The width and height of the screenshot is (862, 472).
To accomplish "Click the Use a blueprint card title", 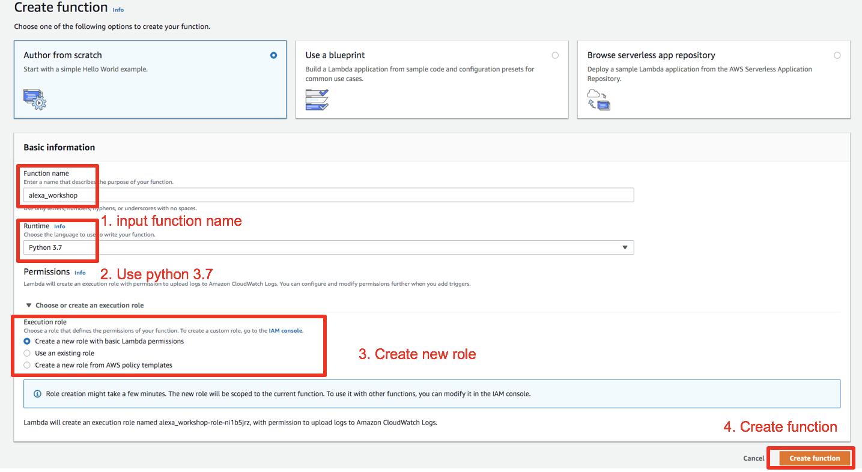I will 335,55.
